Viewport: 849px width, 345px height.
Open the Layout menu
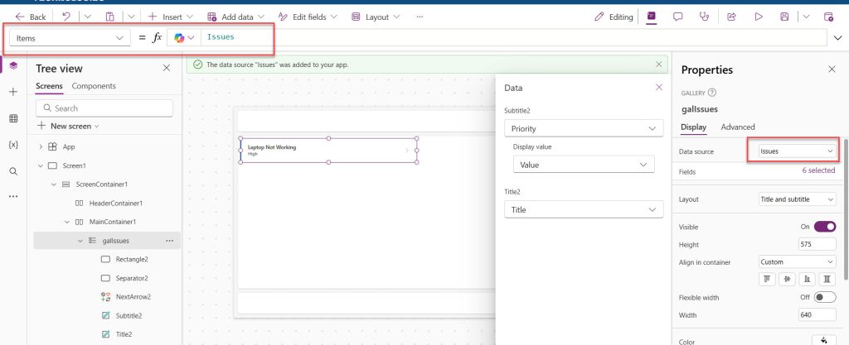[x=376, y=17]
